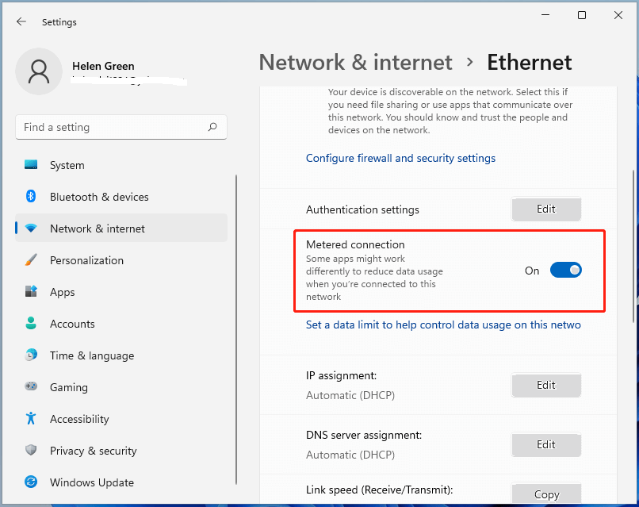639x507 pixels.
Task: Select the Network & internet category
Action: 121,229
